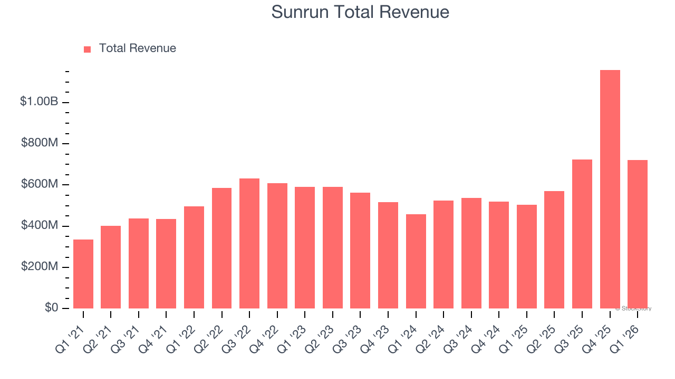Image resolution: width=675 pixels, height=379 pixels.
Task: Select the Q4 '22 revenue bar
Action: (277, 246)
